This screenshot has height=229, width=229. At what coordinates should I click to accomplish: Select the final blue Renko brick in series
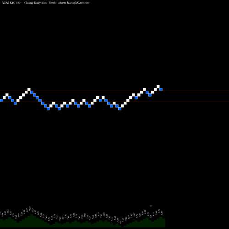click(x=161, y=89)
